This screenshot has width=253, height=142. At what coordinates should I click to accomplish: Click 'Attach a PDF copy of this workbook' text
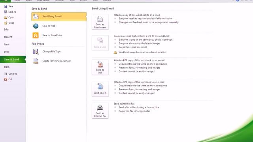click(x=139, y=60)
